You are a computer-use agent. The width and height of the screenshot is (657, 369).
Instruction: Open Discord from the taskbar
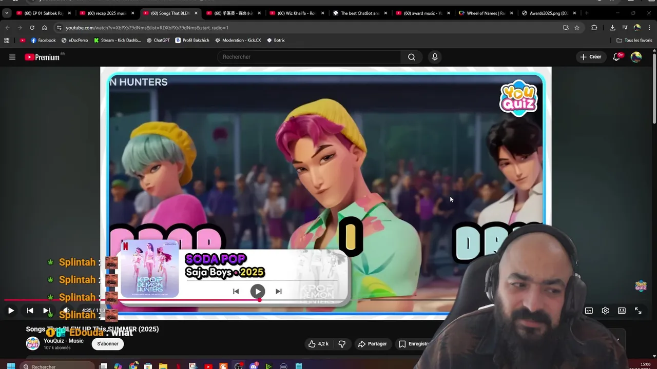(254, 366)
